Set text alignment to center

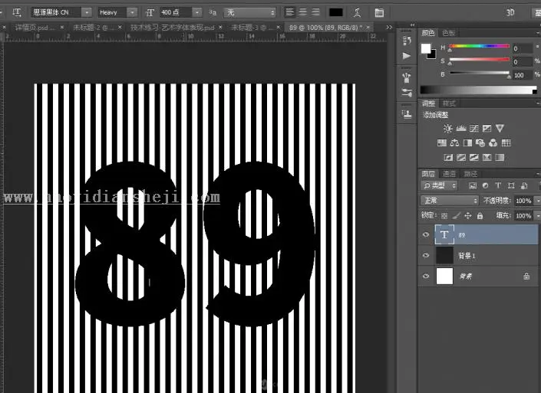[303, 12]
